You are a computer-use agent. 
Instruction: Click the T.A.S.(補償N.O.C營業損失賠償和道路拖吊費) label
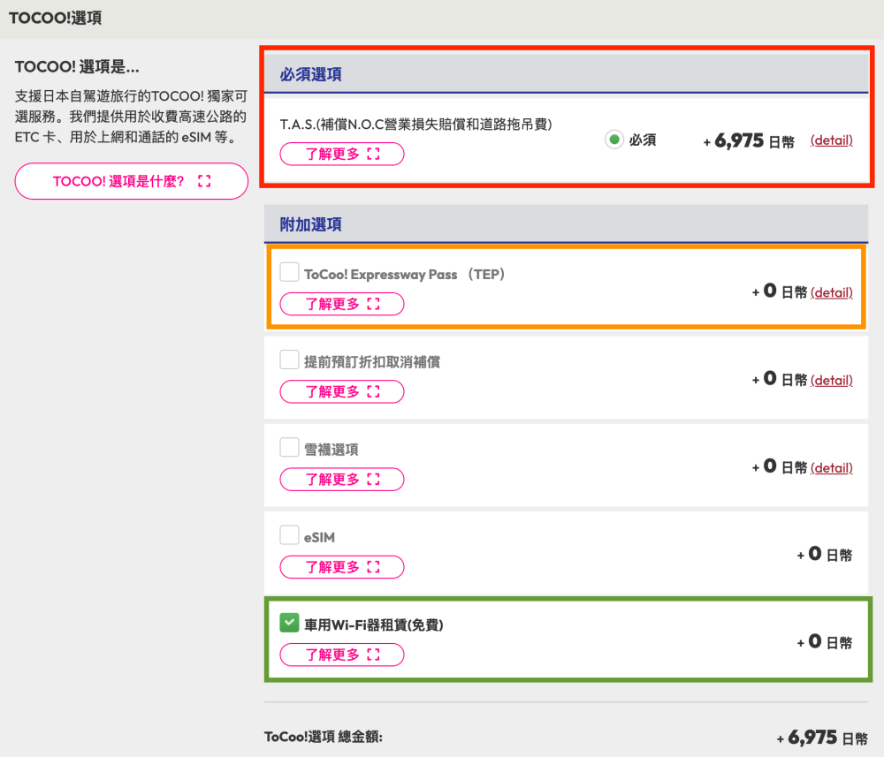tap(416, 125)
